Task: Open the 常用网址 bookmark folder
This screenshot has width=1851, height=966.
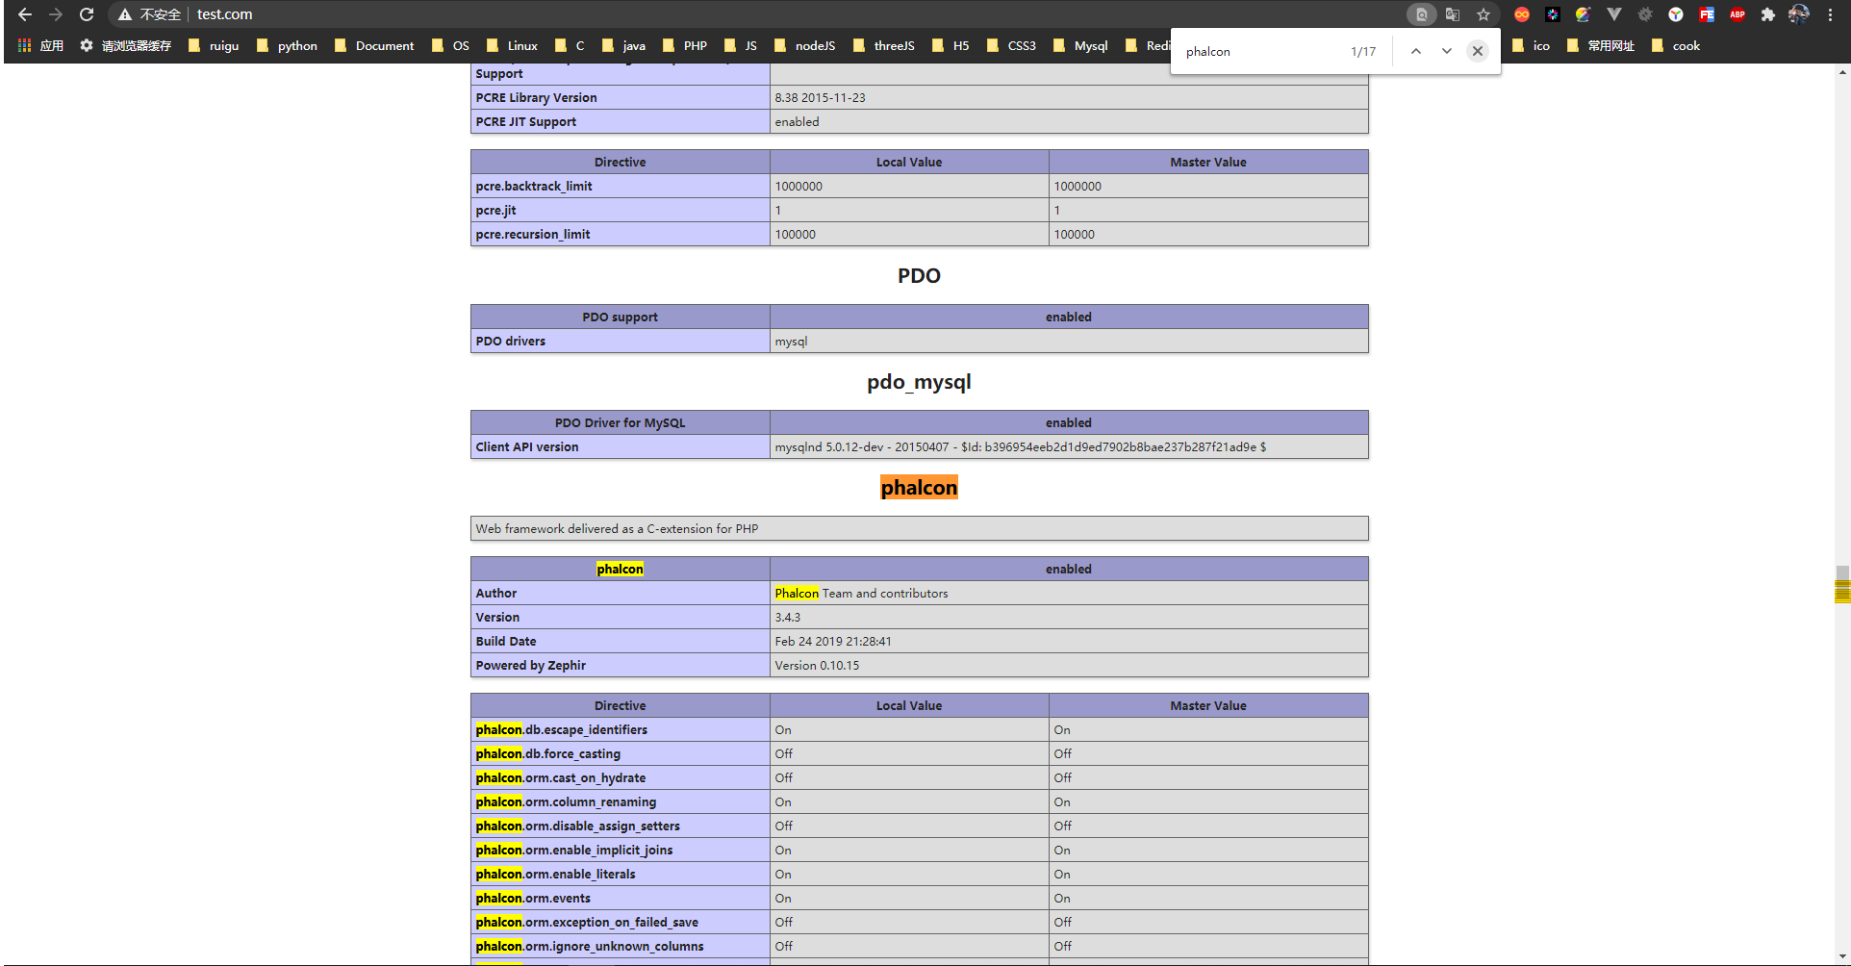Action: (1601, 45)
